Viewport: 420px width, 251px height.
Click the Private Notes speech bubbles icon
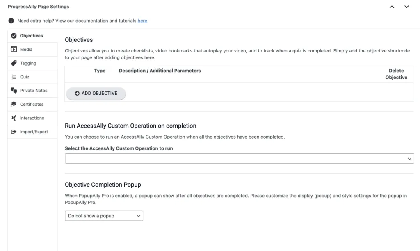click(x=14, y=91)
